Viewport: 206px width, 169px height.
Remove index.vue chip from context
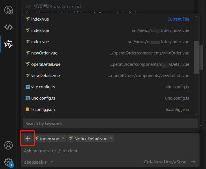coord(63,138)
